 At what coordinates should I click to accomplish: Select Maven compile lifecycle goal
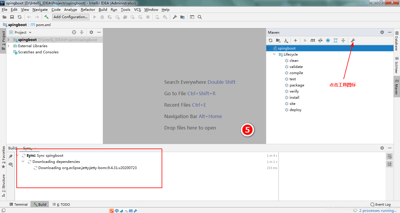(296, 73)
